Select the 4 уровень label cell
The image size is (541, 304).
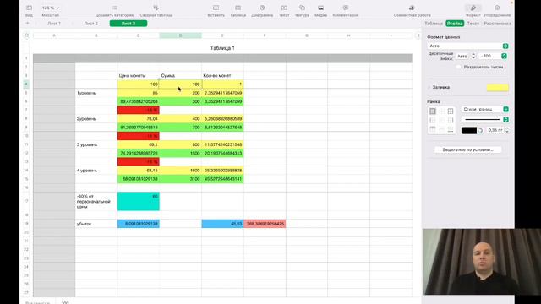[x=96, y=171]
